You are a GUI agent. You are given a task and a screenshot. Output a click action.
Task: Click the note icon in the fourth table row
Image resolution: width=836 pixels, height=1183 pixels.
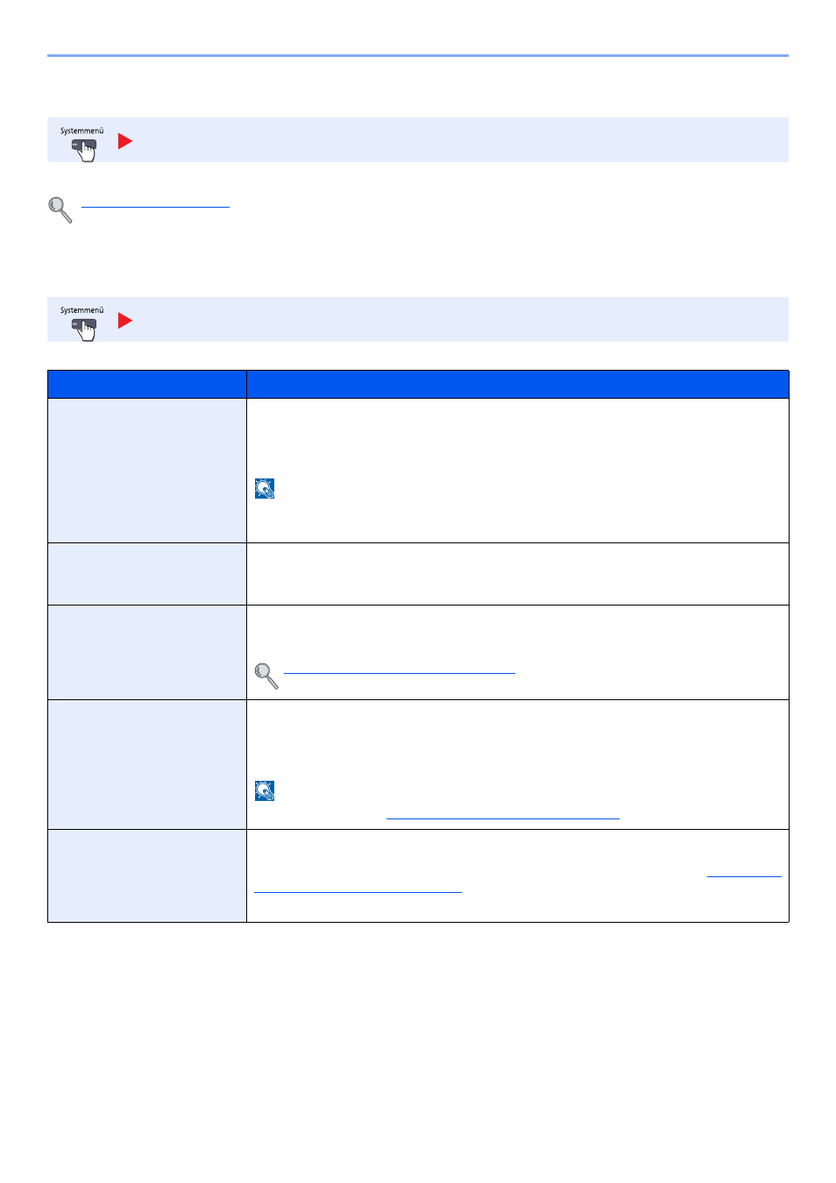[265, 791]
